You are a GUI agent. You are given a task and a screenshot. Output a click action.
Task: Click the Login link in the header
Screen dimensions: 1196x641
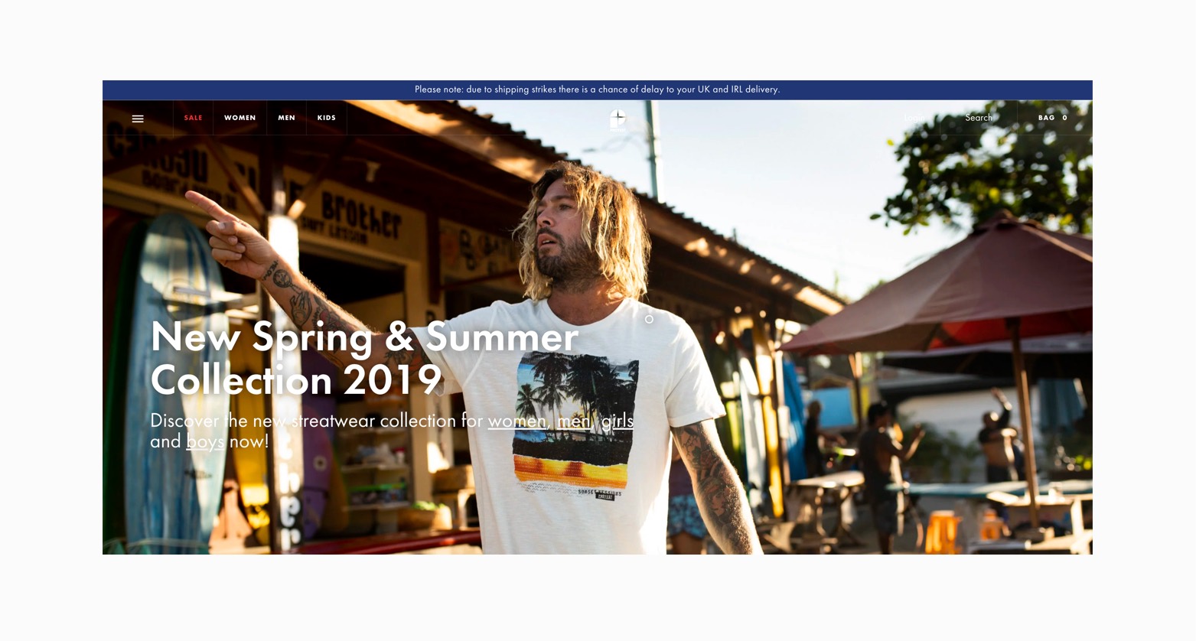[914, 118]
